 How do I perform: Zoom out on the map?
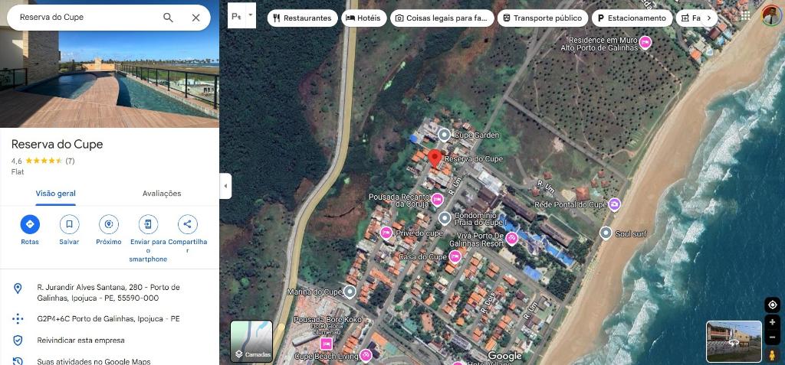pyautogui.click(x=773, y=337)
